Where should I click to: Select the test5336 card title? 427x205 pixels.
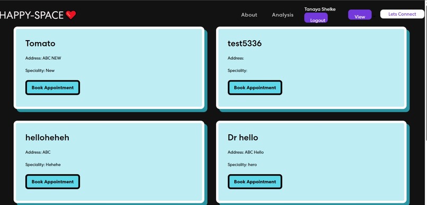(245, 43)
